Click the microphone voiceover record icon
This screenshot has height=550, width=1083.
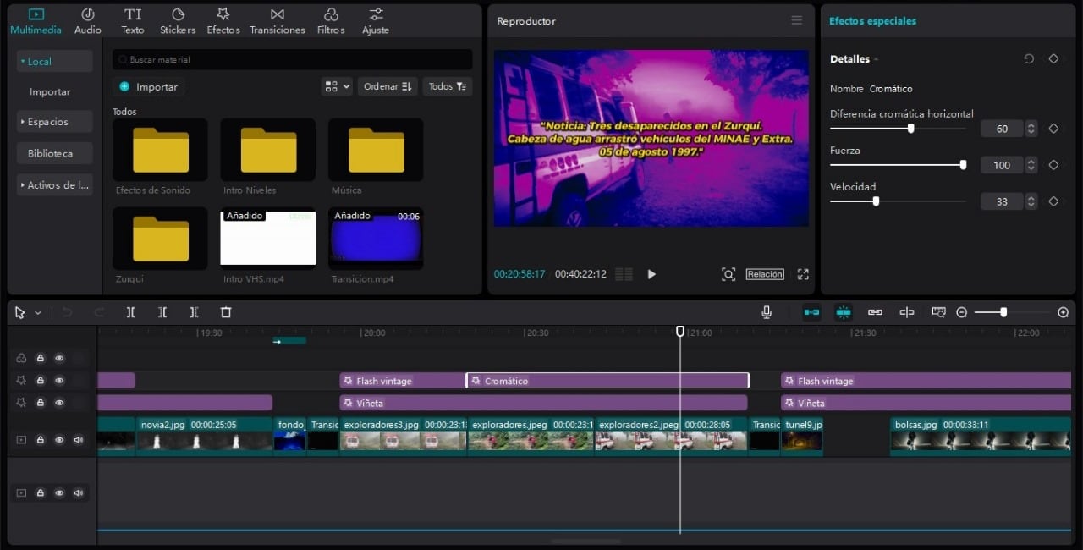[767, 312]
